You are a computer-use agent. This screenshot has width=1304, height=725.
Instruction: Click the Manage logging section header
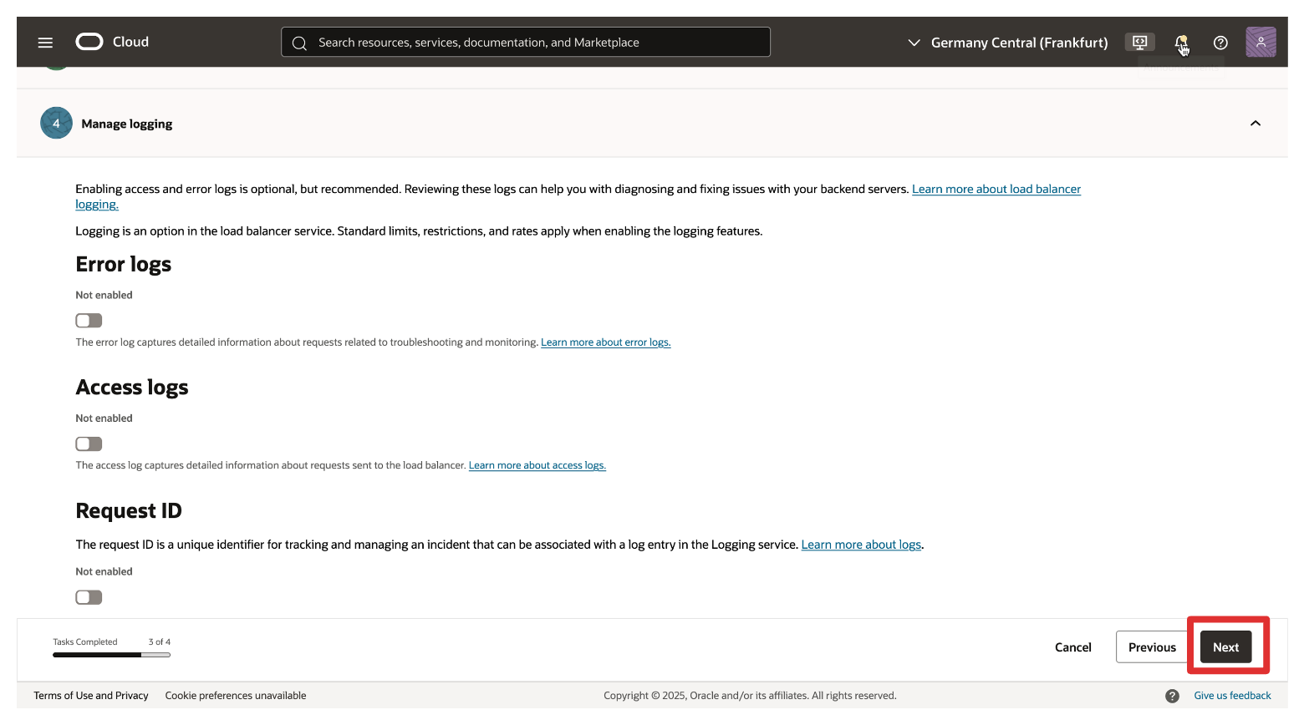[x=127, y=124]
